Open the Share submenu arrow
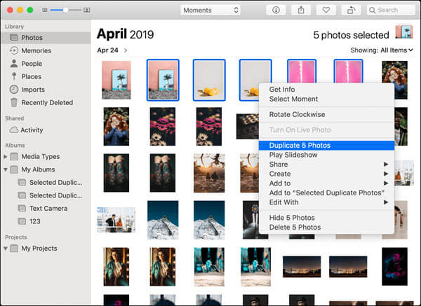The width and height of the screenshot is (421, 306). point(386,164)
